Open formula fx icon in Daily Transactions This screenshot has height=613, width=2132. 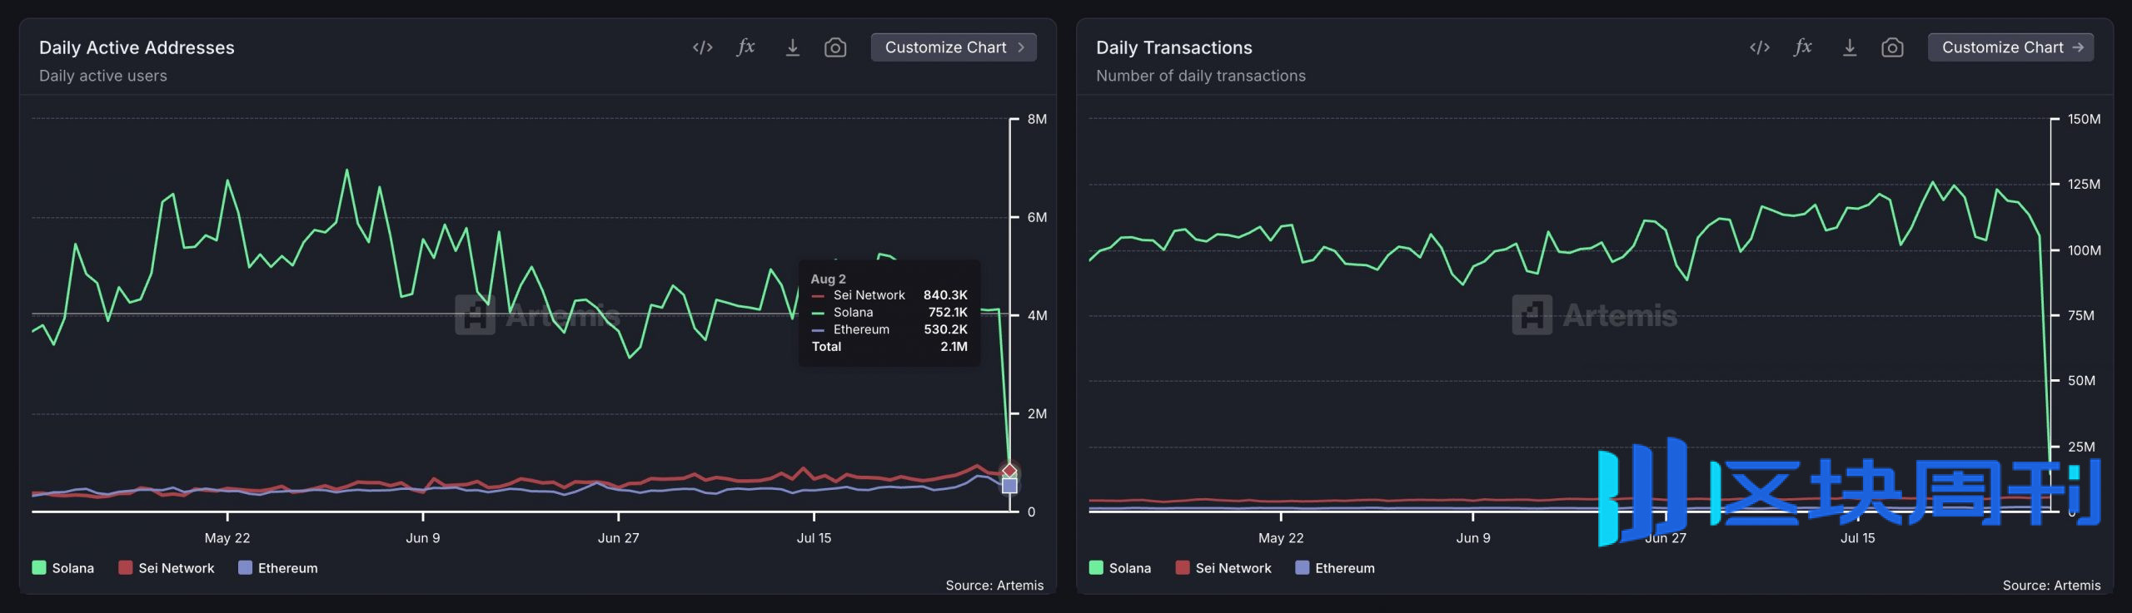click(x=1803, y=47)
